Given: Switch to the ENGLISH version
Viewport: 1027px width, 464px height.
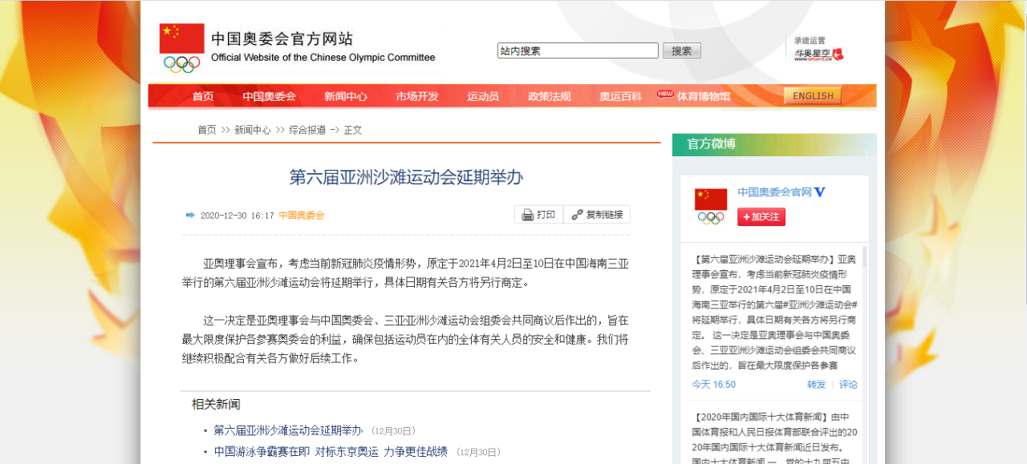Looking at the screenshot, I should [813, 96].
